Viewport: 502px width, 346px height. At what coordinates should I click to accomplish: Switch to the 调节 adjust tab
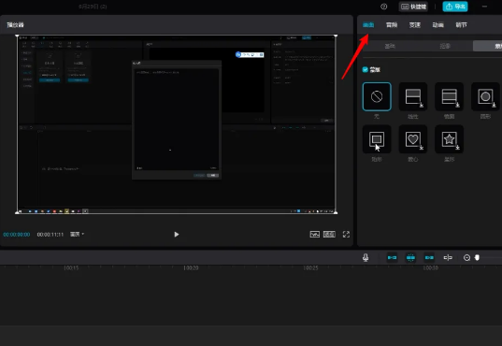click(x=462, y=25)
